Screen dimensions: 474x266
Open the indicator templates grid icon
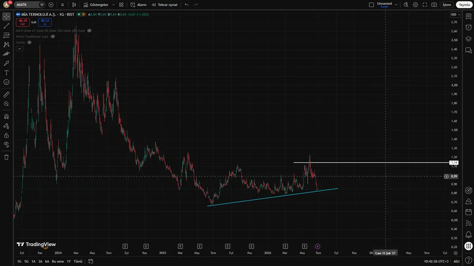pos(121,5)
